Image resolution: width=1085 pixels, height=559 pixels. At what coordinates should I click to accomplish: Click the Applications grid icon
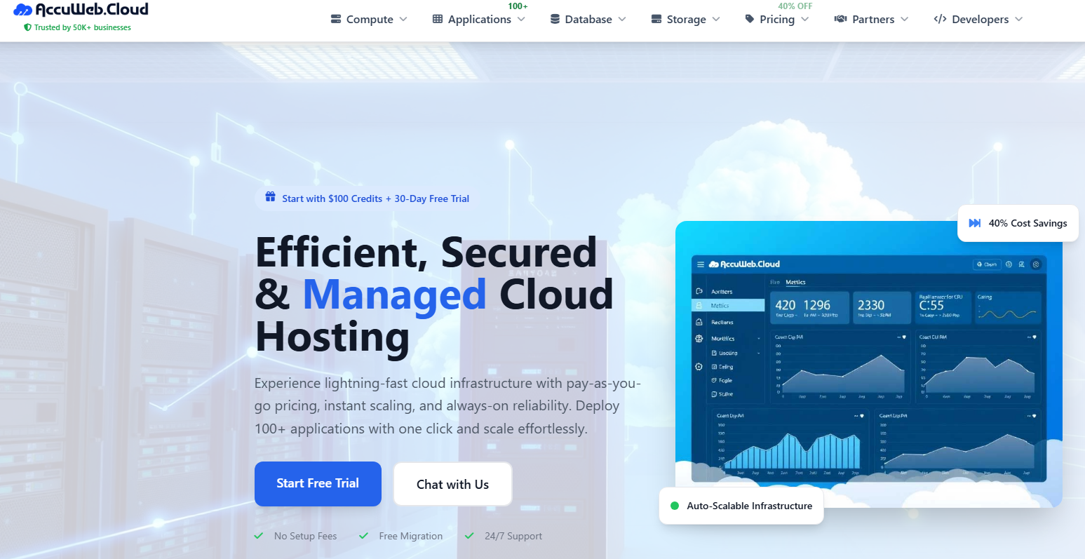pyautogui.click(x=438, y=20)
